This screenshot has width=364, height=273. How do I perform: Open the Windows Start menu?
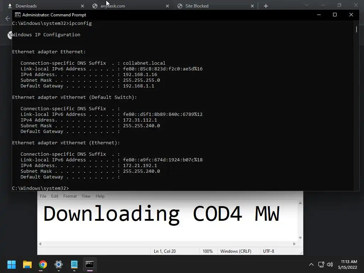point(11,264)
